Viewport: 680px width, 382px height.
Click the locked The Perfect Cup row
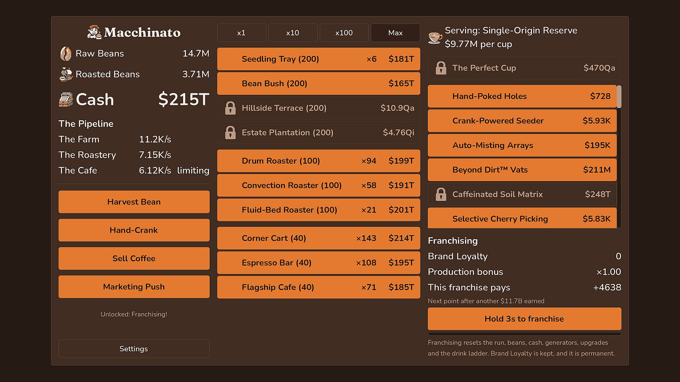coord(525,68)
